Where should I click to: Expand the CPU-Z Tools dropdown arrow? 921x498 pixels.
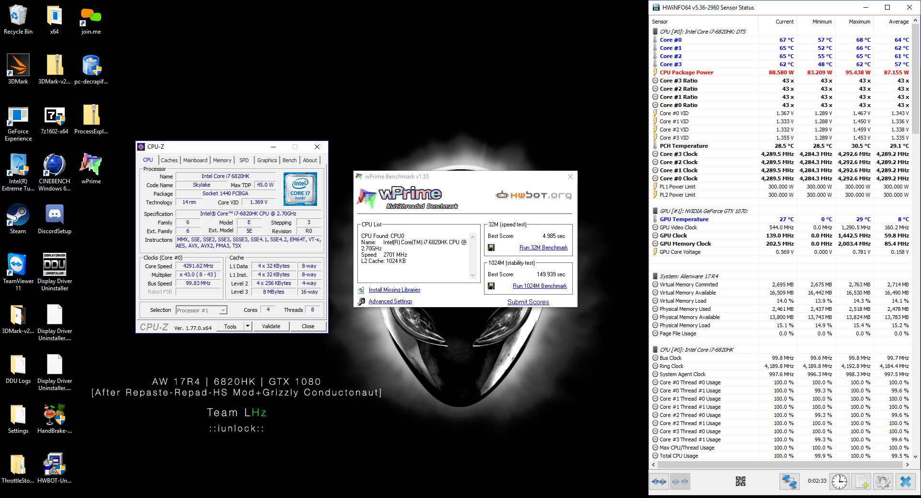[248, 326]
